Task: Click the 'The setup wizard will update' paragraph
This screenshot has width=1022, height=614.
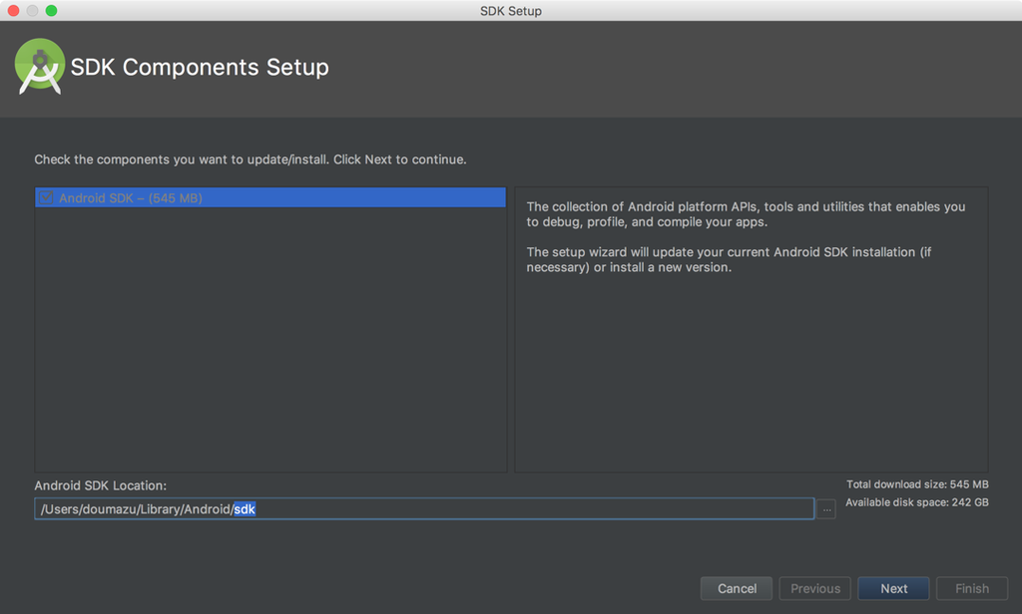Action: tap(729, 260)
